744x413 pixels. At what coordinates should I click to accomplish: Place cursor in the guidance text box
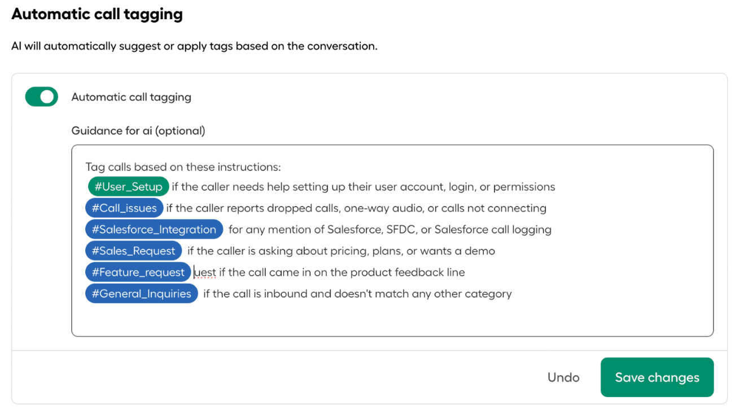(395, 316)
